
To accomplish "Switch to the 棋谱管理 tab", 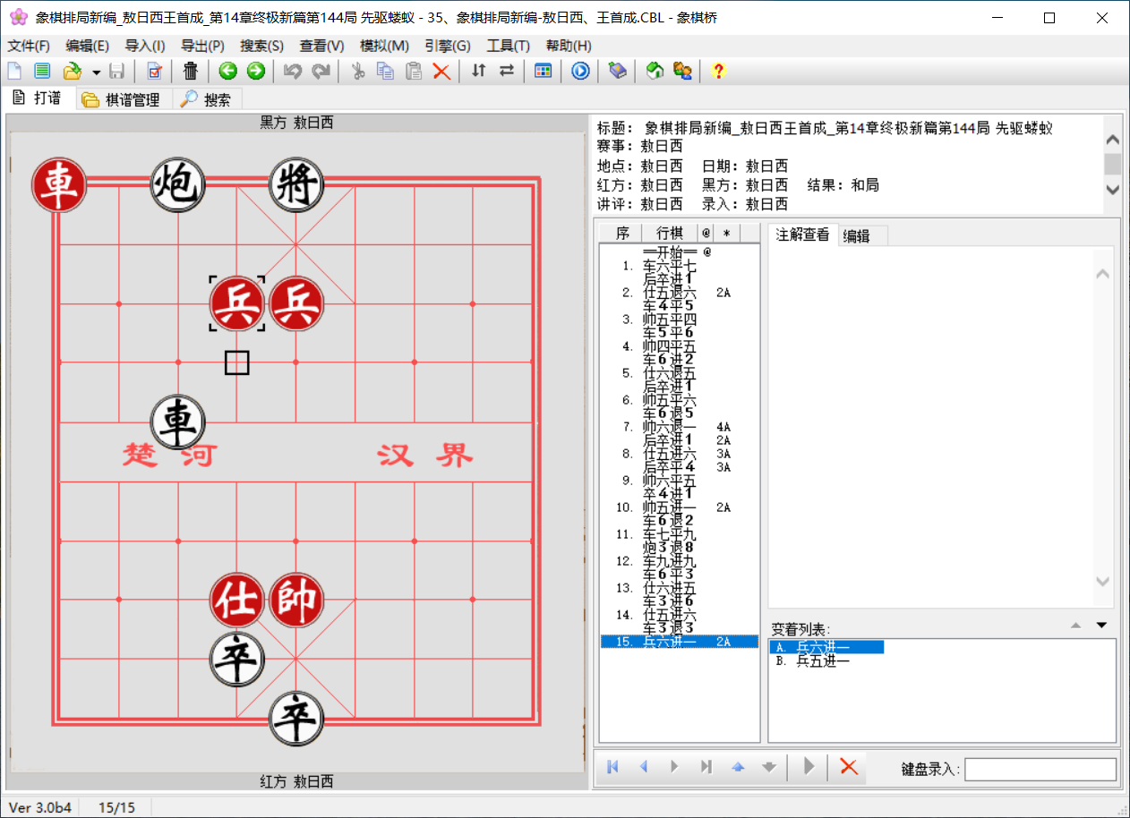I will [x=122, y=99].
